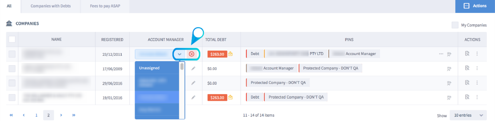Viewport: 495px width, 121px height.
Task: Choose Unassigned in the account manager list
Action: tap(157, 68)
